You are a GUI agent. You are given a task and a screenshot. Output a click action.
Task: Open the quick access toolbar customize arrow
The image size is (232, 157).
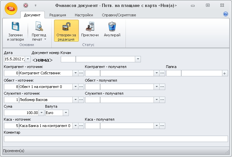point(35,5)
